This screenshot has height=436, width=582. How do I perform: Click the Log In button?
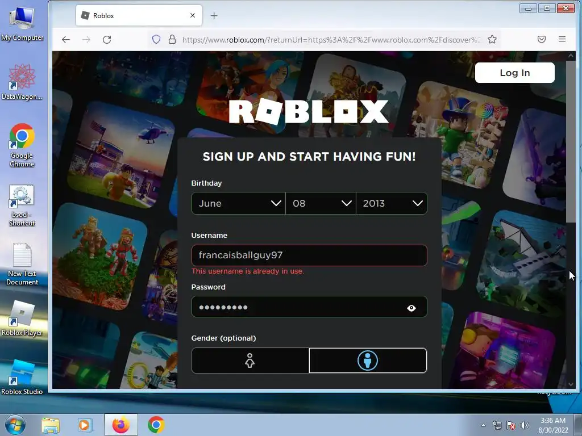[515, 73]
